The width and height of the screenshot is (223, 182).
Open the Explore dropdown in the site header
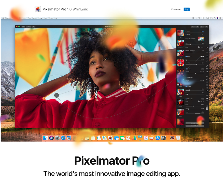[176, 9]
